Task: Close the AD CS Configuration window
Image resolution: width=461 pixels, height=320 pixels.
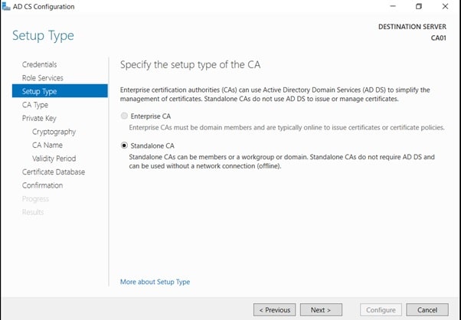Action: (x=446, y=7)
